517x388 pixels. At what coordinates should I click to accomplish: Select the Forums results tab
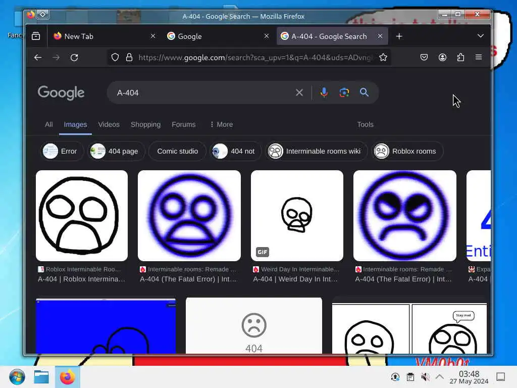(184, 124)
